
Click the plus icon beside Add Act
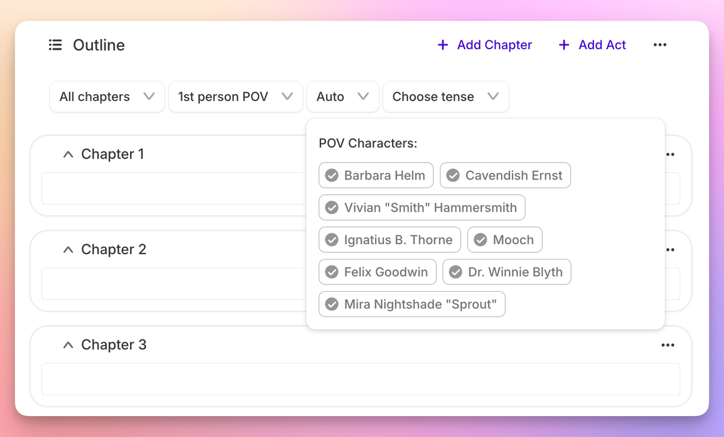click(563, 44)
